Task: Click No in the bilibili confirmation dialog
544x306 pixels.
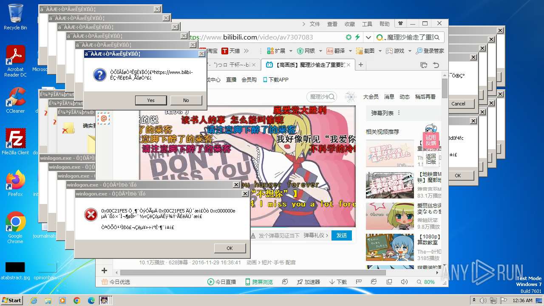Action: 186,100
